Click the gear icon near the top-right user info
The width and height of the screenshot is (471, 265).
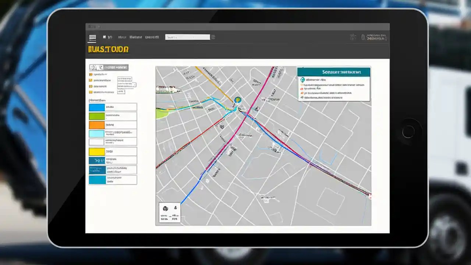tap(352, 37)
